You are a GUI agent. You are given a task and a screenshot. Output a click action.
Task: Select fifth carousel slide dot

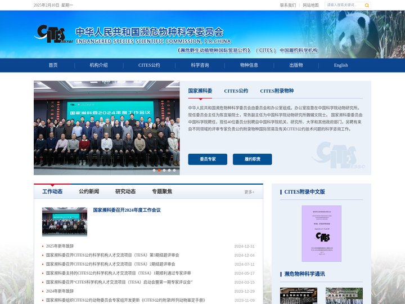174,170
